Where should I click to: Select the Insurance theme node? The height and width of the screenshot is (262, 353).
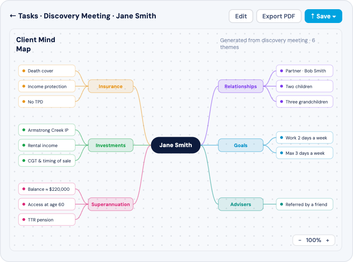click(x=111, y=86)
